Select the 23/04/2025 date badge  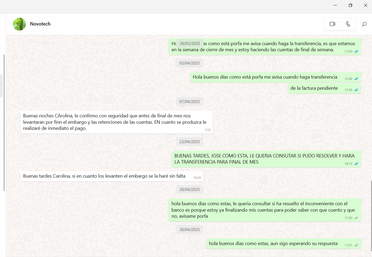[189, 142]
